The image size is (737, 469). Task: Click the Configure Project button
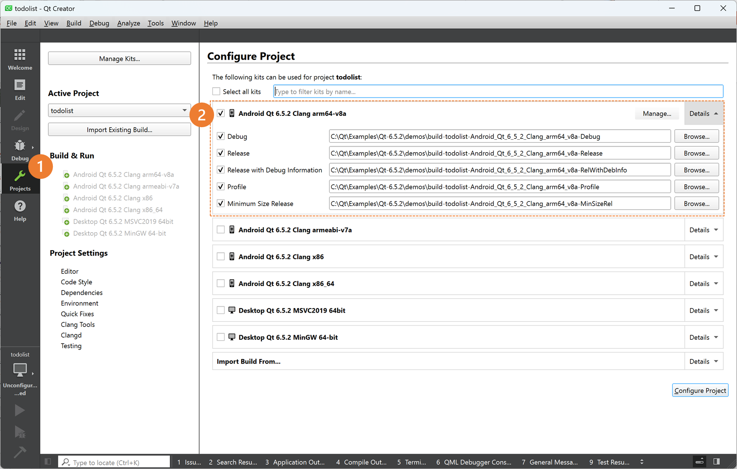pos(700,390)
